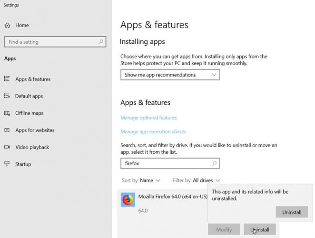Click the Mozilla Firefox app icon
315x238 pixels.
(x=128, y=199)
